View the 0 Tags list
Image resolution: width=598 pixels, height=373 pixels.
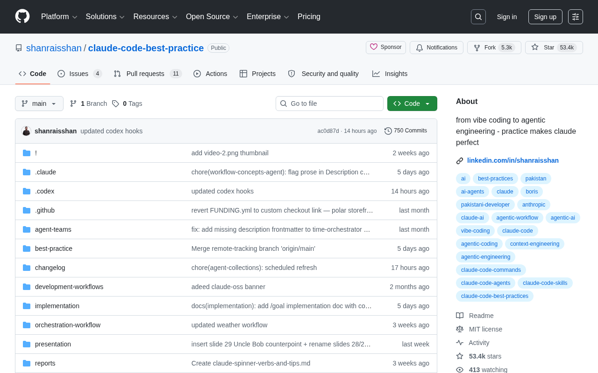tap(127, 104)
